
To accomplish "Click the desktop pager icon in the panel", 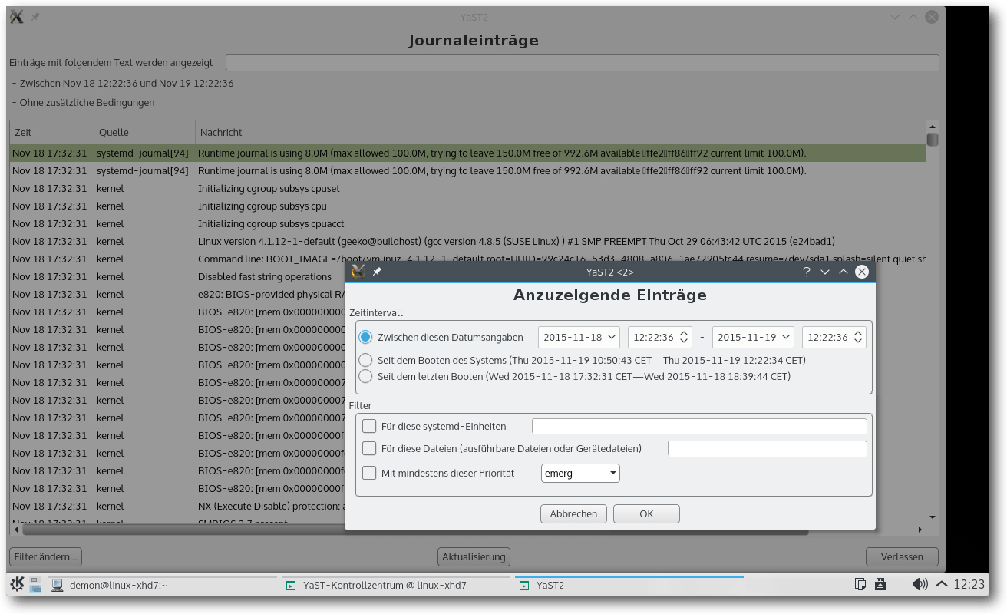I will coord(35,585).
